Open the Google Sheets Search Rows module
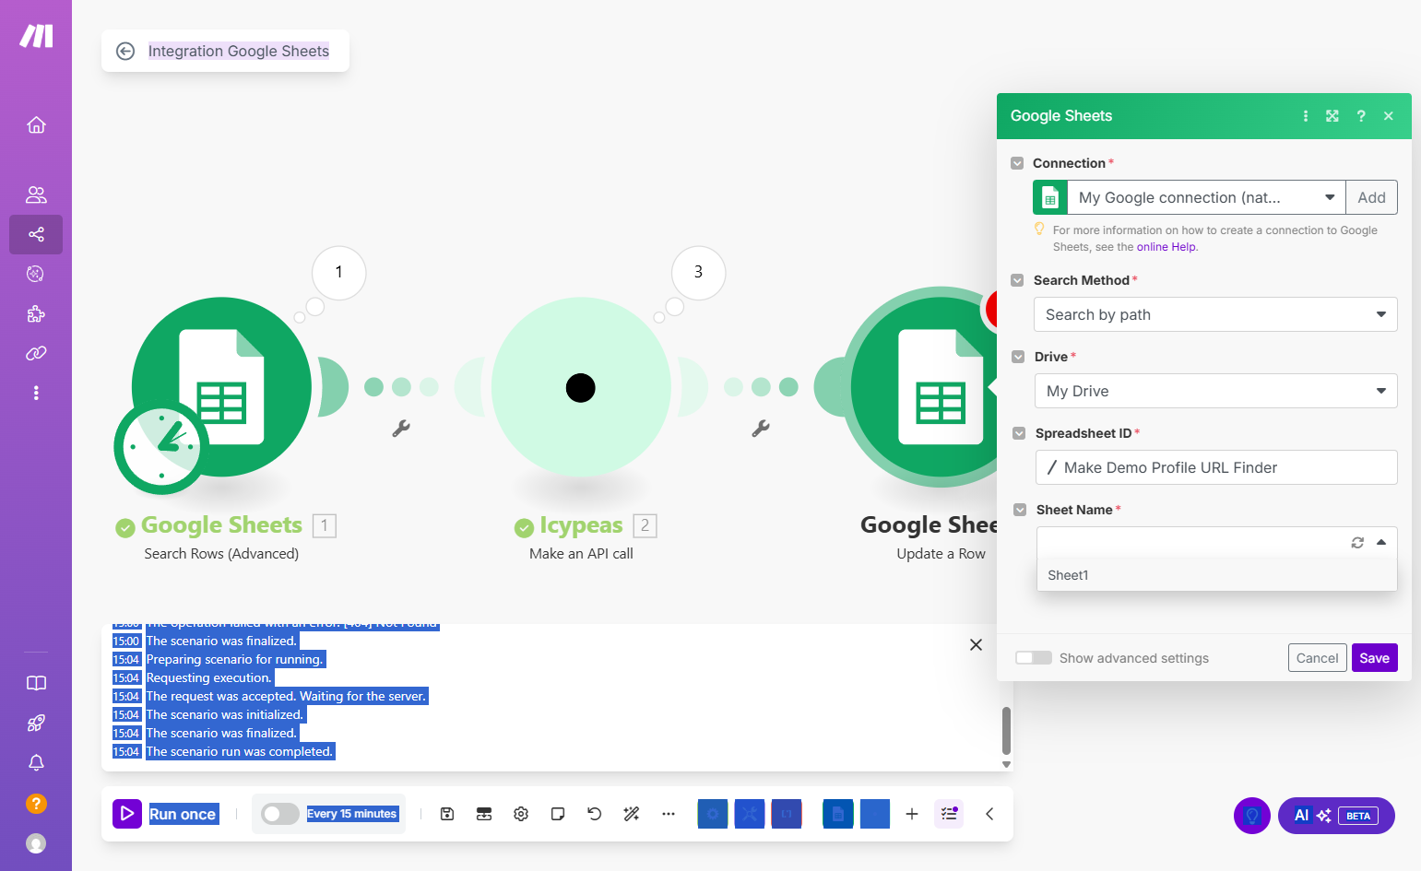 pos(221,387)
